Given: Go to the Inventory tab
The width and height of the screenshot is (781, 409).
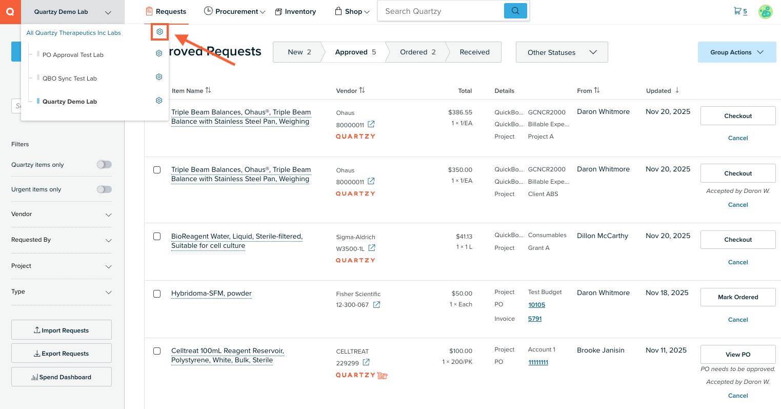Looking at the screenshot, I should pyautogui.click(x=295, y=11).
